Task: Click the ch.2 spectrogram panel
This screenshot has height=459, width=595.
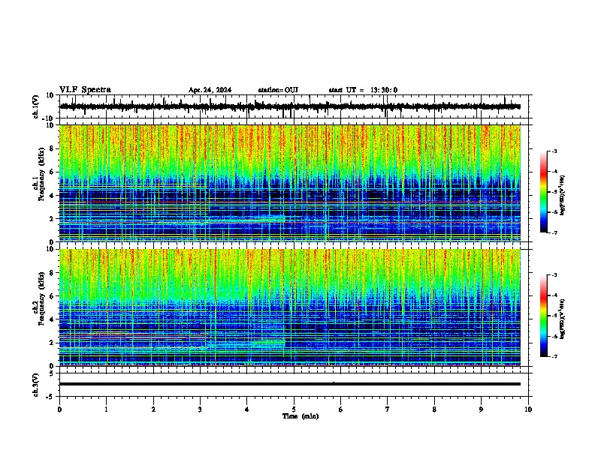Action: tap(290, 307)
